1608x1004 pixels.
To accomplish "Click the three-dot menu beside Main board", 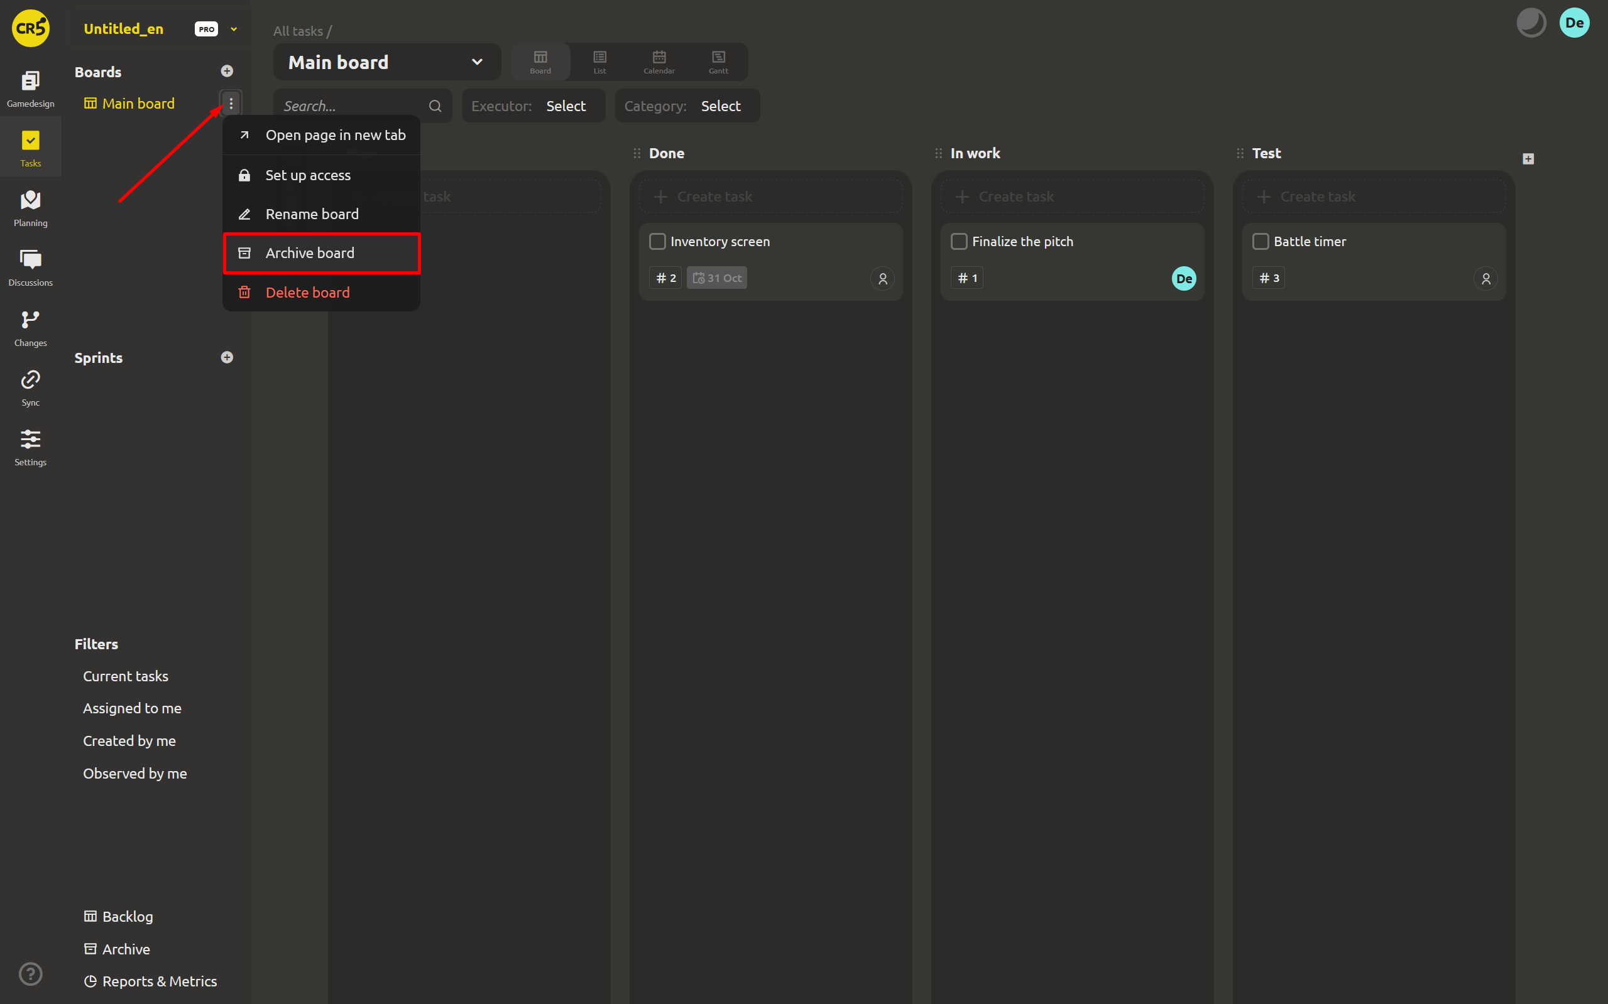I will pos(231,104).
